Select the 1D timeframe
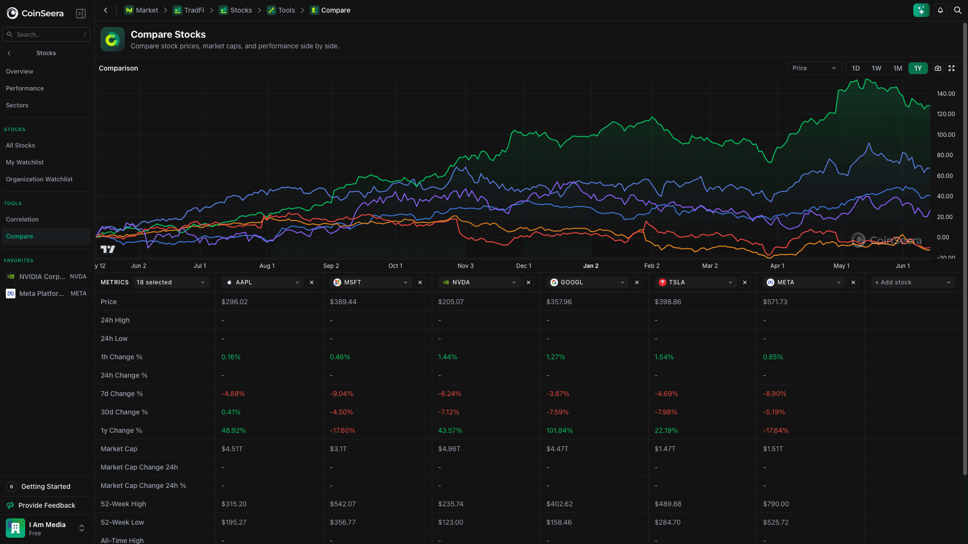Viewport: 968px width, 544px height. tap(856, 68)
